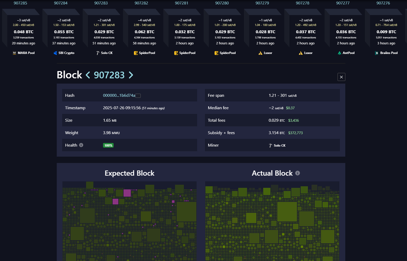Open the Health info icon
407x261 pixels.
coord(81,145)
